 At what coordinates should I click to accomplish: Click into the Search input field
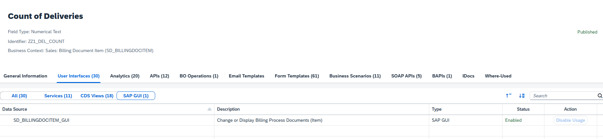(563, 96)
